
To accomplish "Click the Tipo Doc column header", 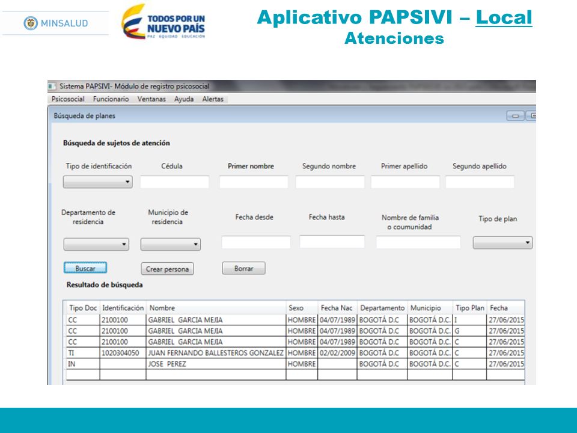I will coord(83,308).
